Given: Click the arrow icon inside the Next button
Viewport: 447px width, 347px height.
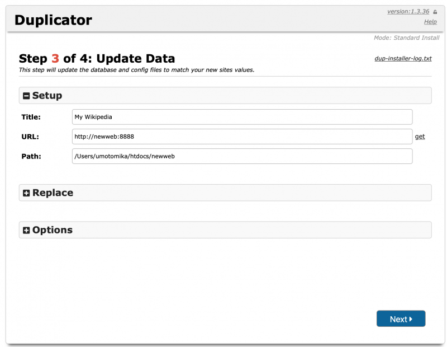Looking at the screenshot, I should [x=411, y=319].
